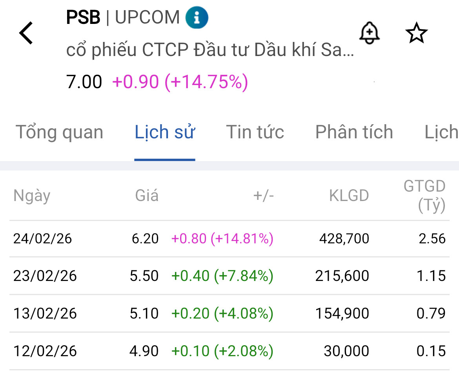
Task: Tap the company name cổ phiếu CTCP text
Action: tap(210, 51)
